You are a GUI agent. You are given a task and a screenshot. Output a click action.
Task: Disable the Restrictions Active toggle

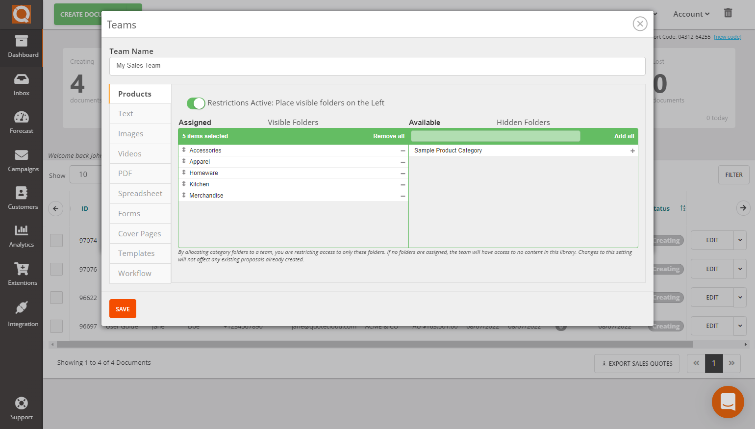click(x=196, y=103)
